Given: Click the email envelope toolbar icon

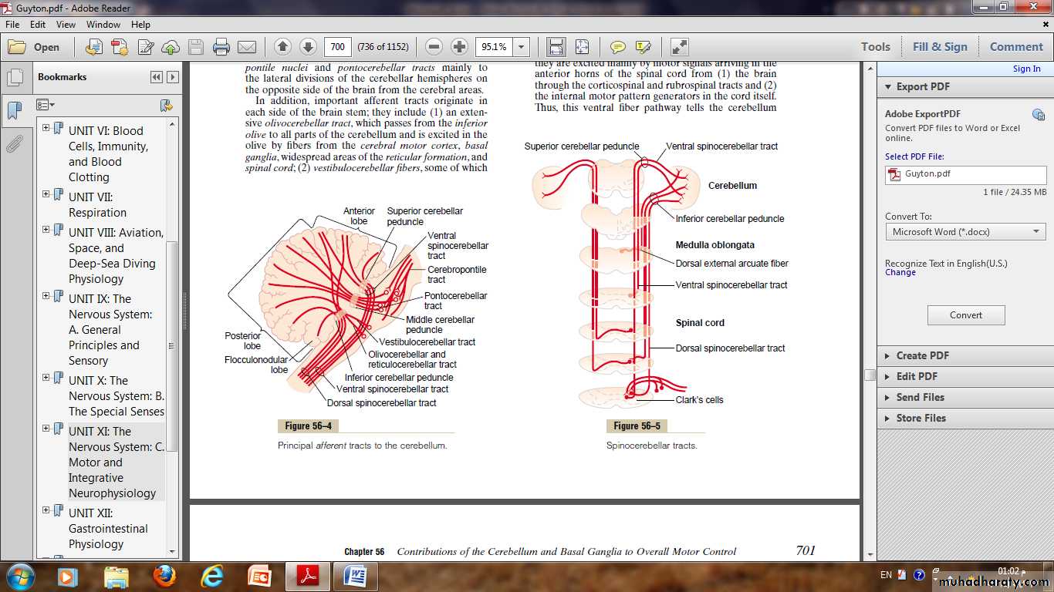Looking at the screenshot, I should pos(247,47).
